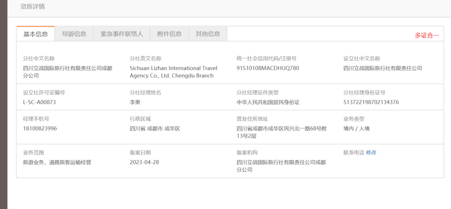451x209 pixels.
Task: Click the manager name 李果
Action: click(x=135, y=102)
